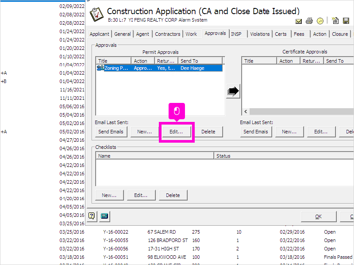Click Checklists Name column header
The height and width of the screenshot is (265, 354).
pyautogui.click(x=155, y=156)
